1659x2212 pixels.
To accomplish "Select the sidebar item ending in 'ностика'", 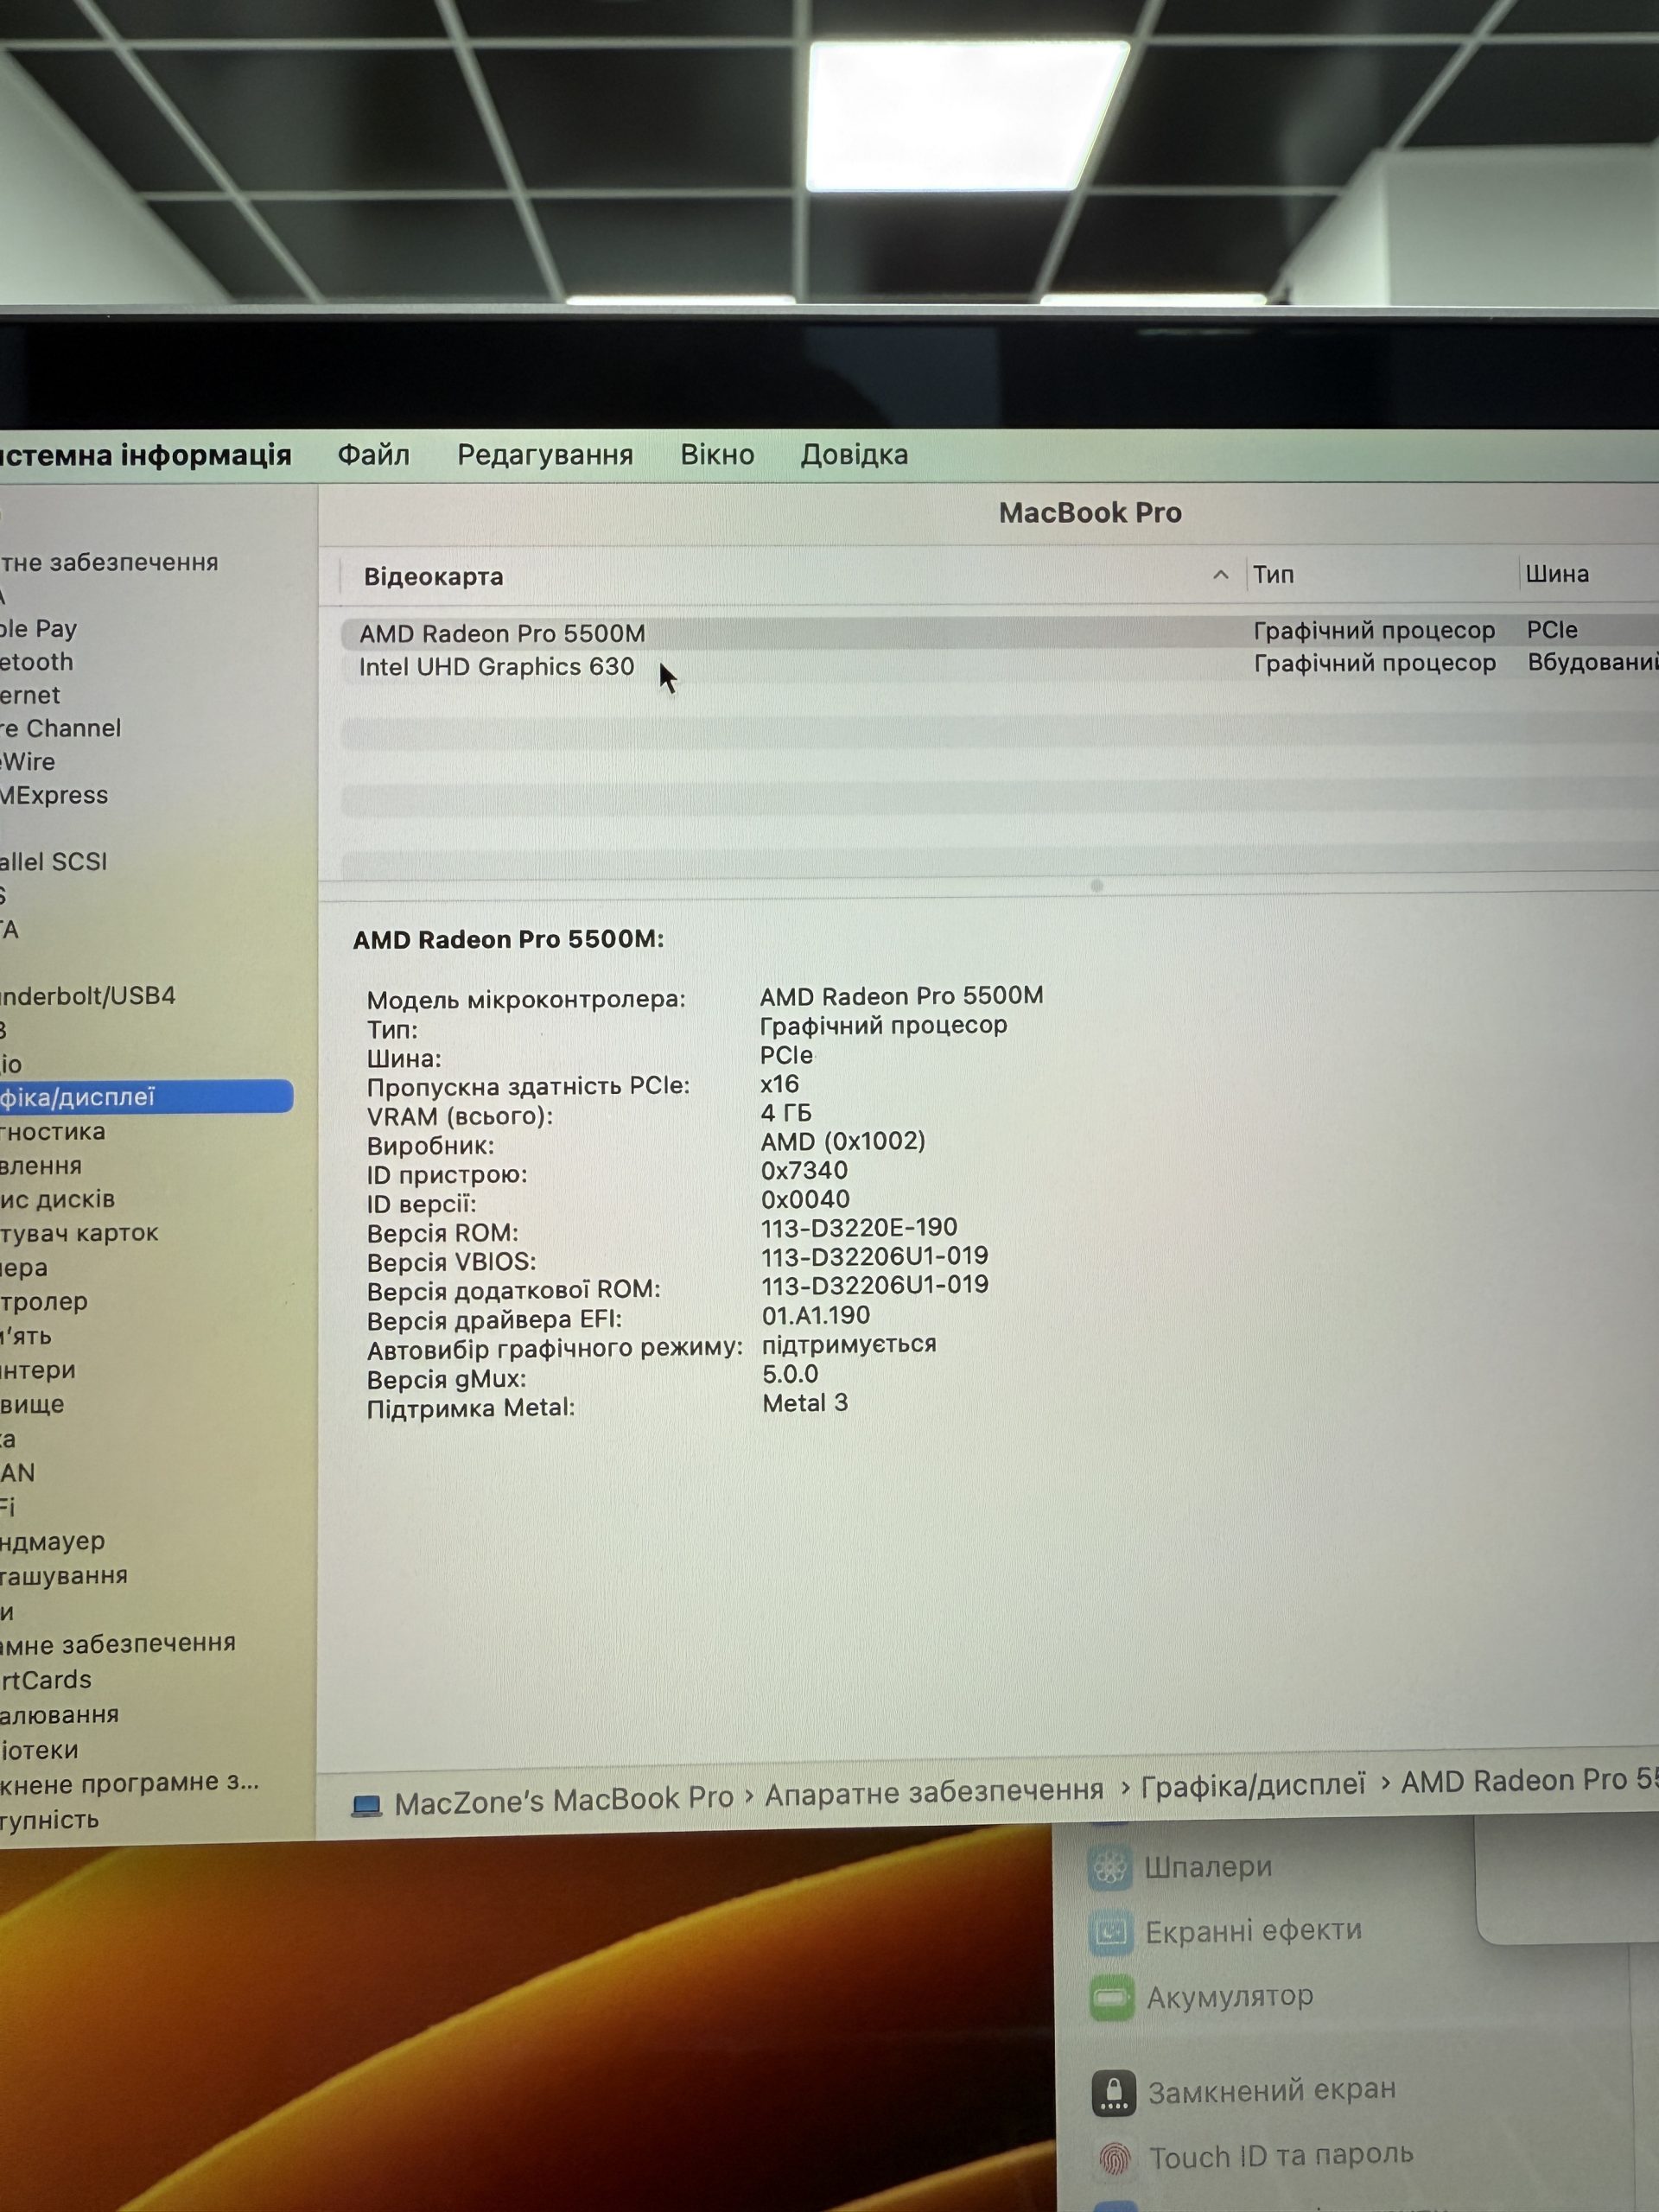I will (52, 1132).
